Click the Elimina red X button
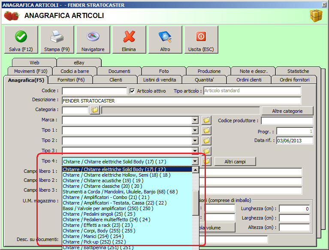Viewport: 329px width, 250px height. pyautogui.click(x=129, y=39)
